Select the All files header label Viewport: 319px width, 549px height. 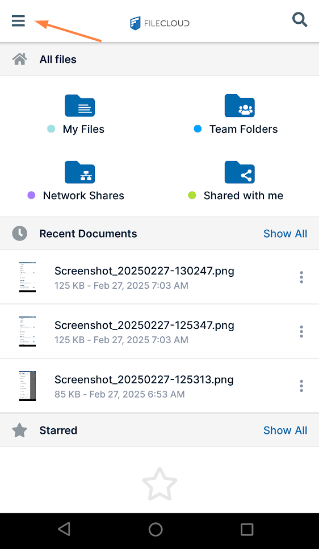[58, 59]
